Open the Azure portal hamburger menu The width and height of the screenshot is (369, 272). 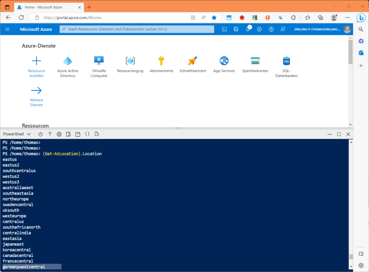pyautogui.click(x=7, y=29)
